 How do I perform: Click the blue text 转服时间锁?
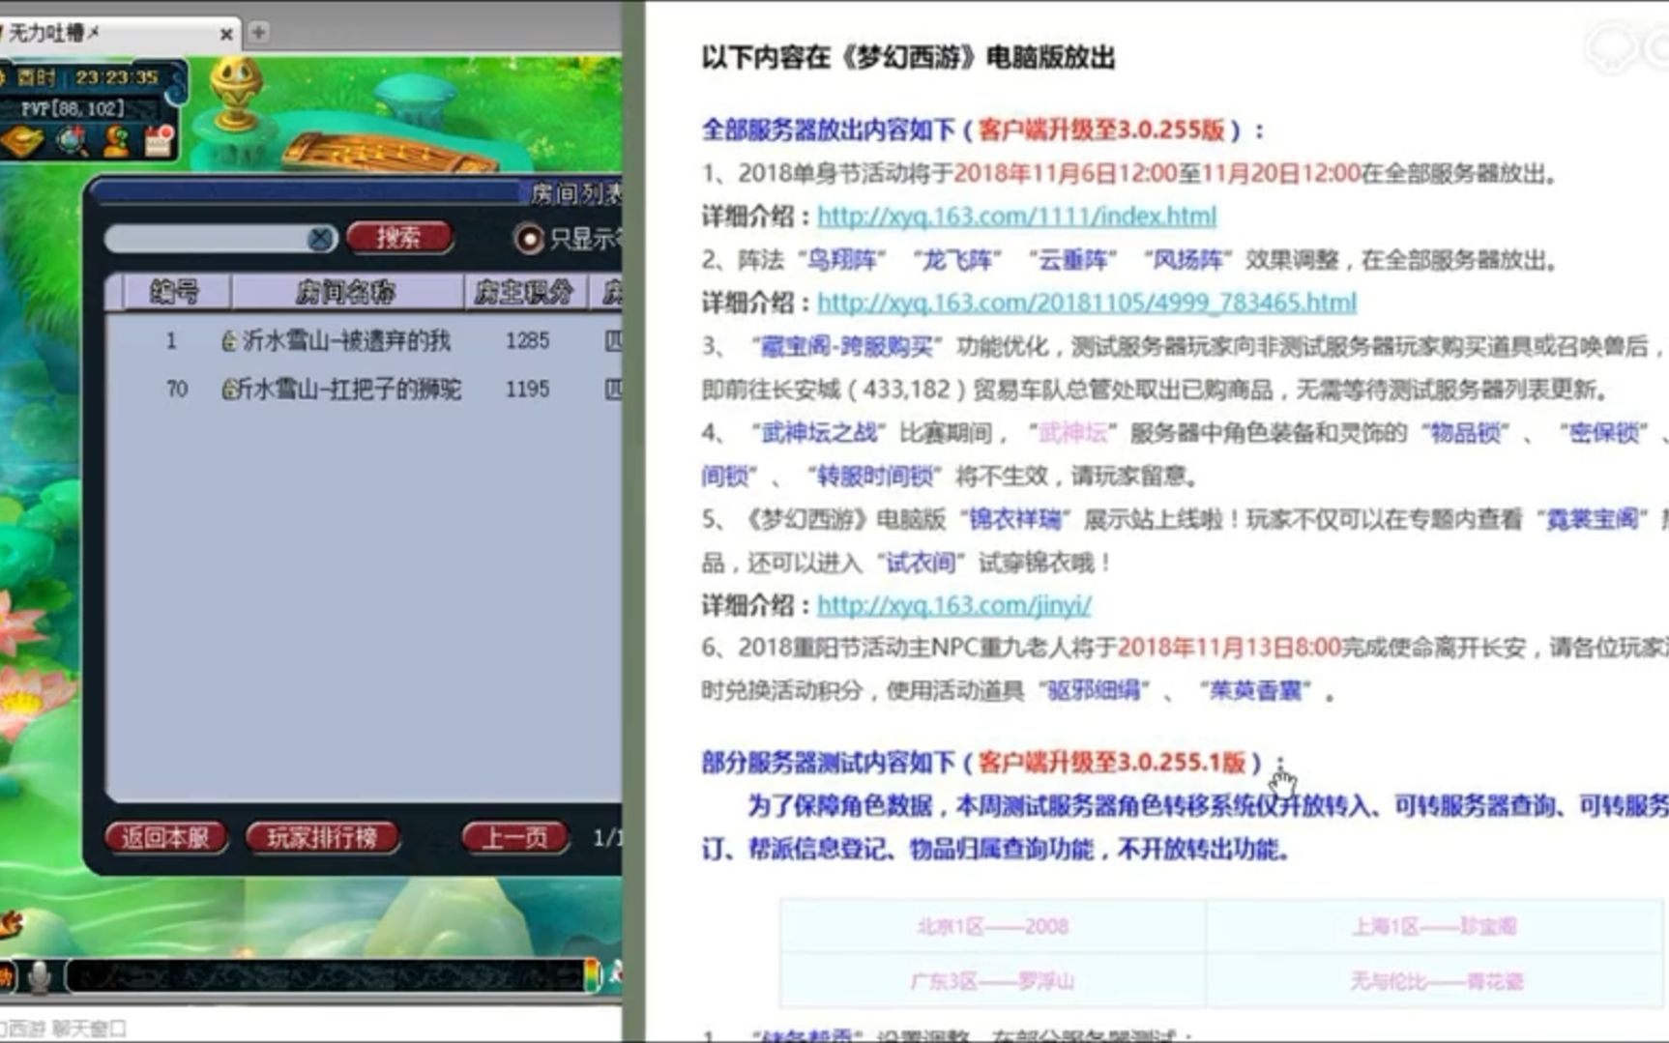pos(875,476)
